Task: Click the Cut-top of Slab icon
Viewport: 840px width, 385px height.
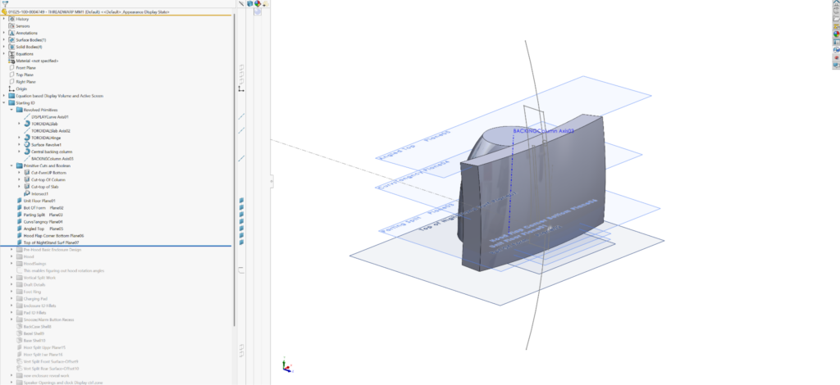Action: [x=27, y=187]
